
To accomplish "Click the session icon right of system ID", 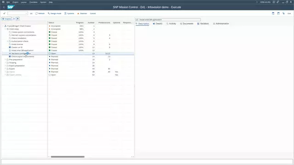I will point(274,2).
